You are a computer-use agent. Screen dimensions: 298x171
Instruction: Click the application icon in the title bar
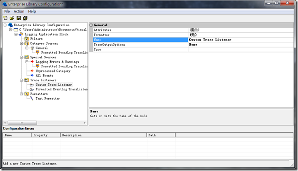[x=5, y=4]
